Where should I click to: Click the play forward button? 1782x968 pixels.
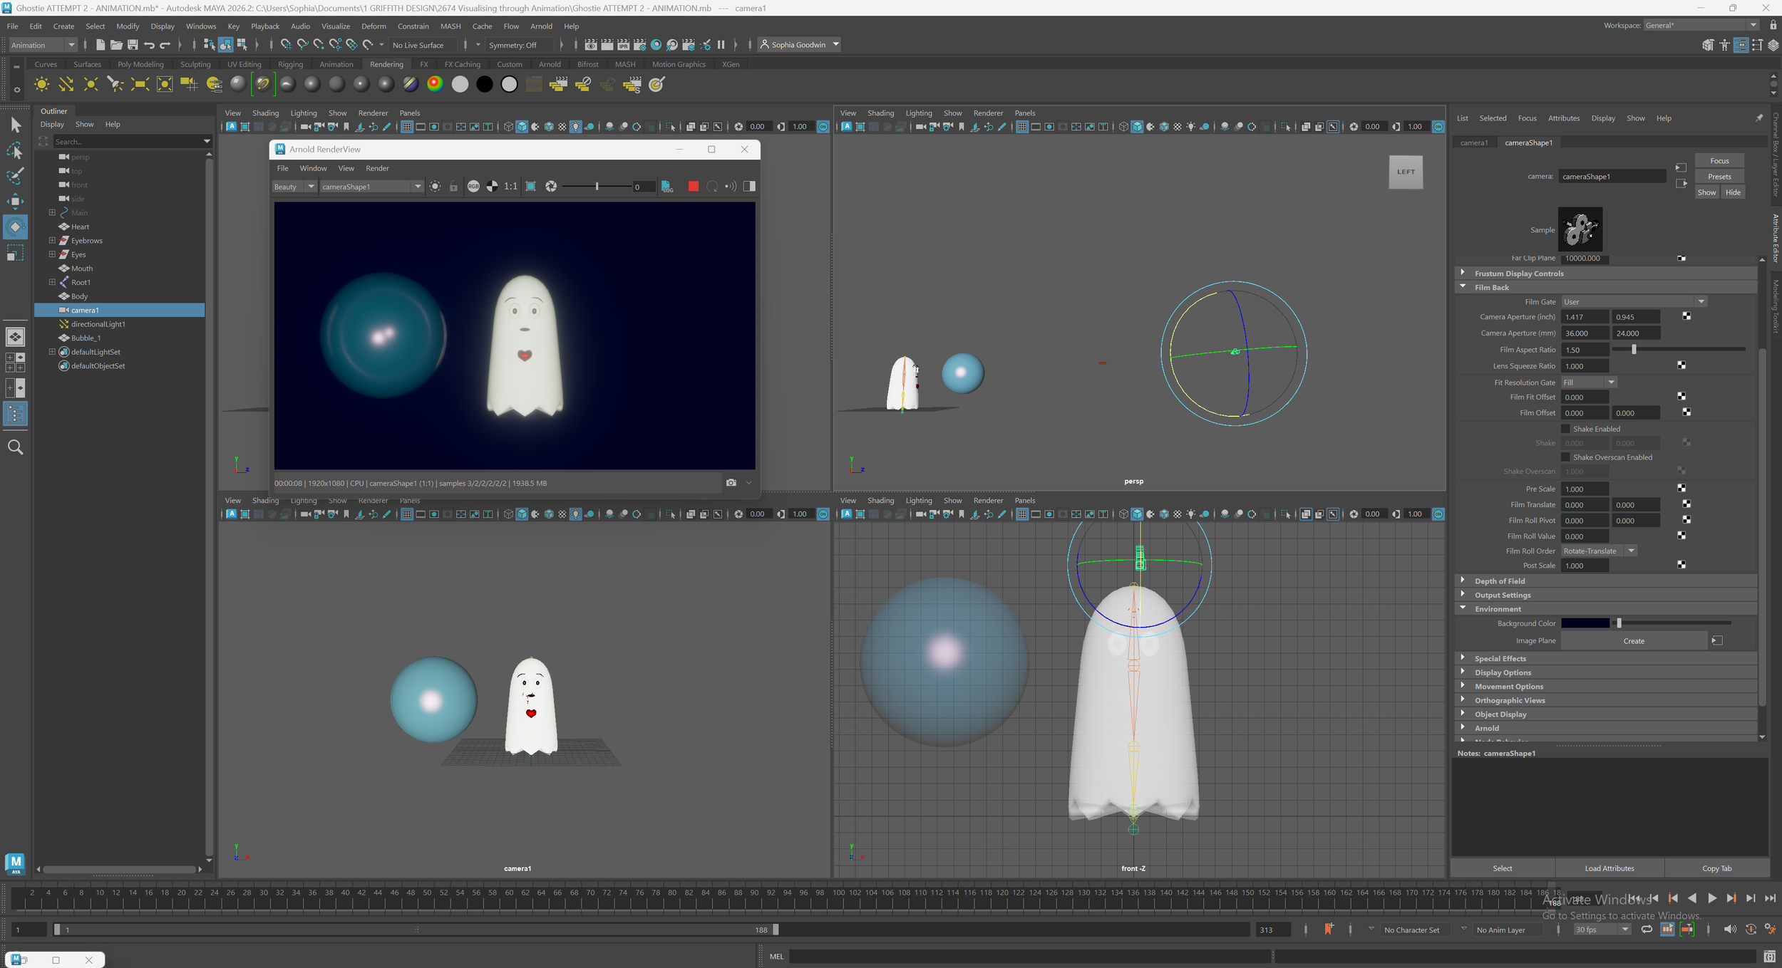pyautogui.click(x=1712, y=899)
